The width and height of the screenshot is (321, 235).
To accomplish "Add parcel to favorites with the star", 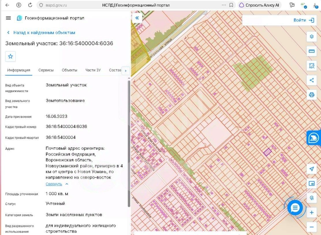I will [x=10, y=57].
